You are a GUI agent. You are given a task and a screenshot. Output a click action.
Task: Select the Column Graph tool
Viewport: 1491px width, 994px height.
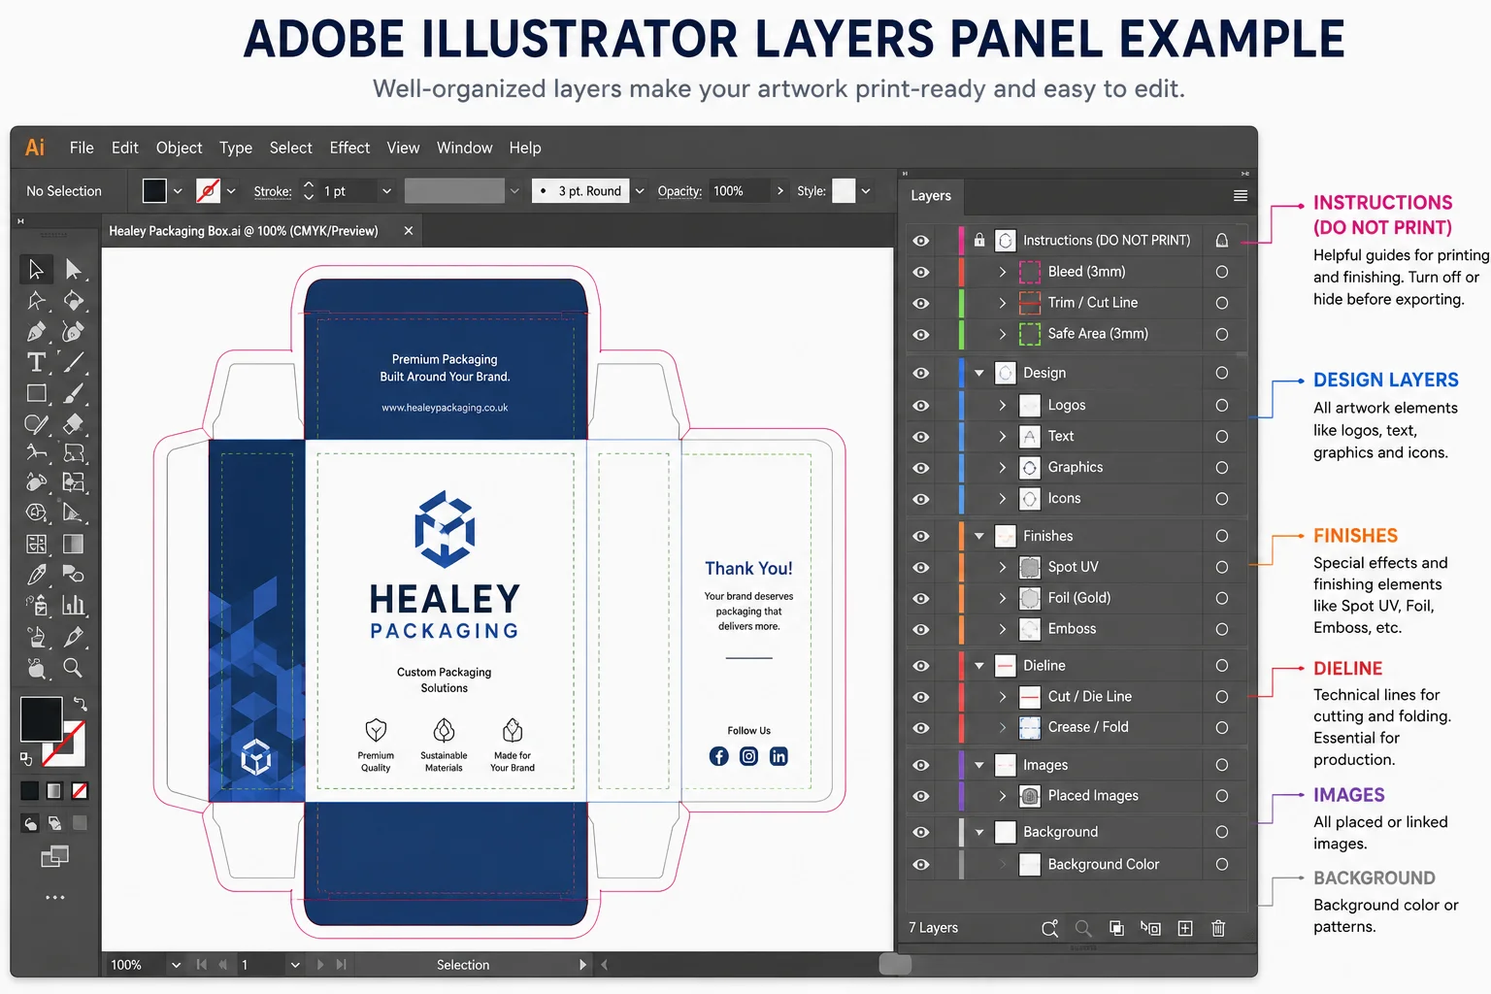click(74, 605)
